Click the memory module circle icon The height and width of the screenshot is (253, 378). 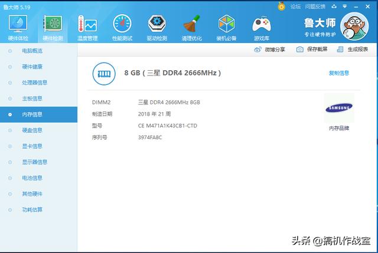tap(104, 74)
